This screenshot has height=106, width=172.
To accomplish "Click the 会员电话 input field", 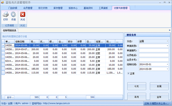I will [x=154, y=55].
